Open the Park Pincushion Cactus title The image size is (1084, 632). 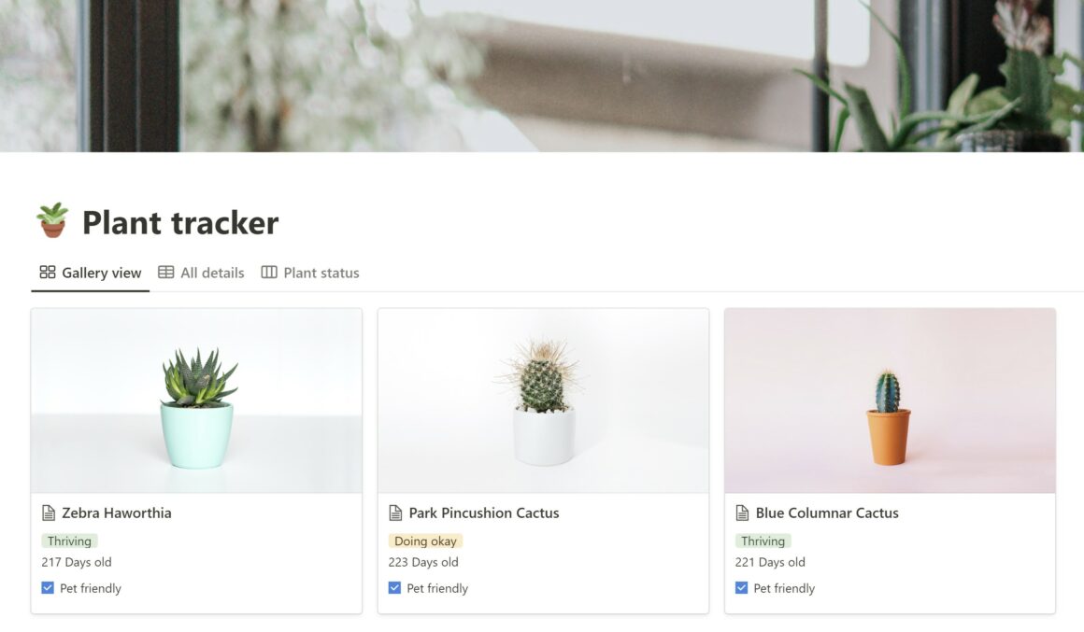coord(484,513)
